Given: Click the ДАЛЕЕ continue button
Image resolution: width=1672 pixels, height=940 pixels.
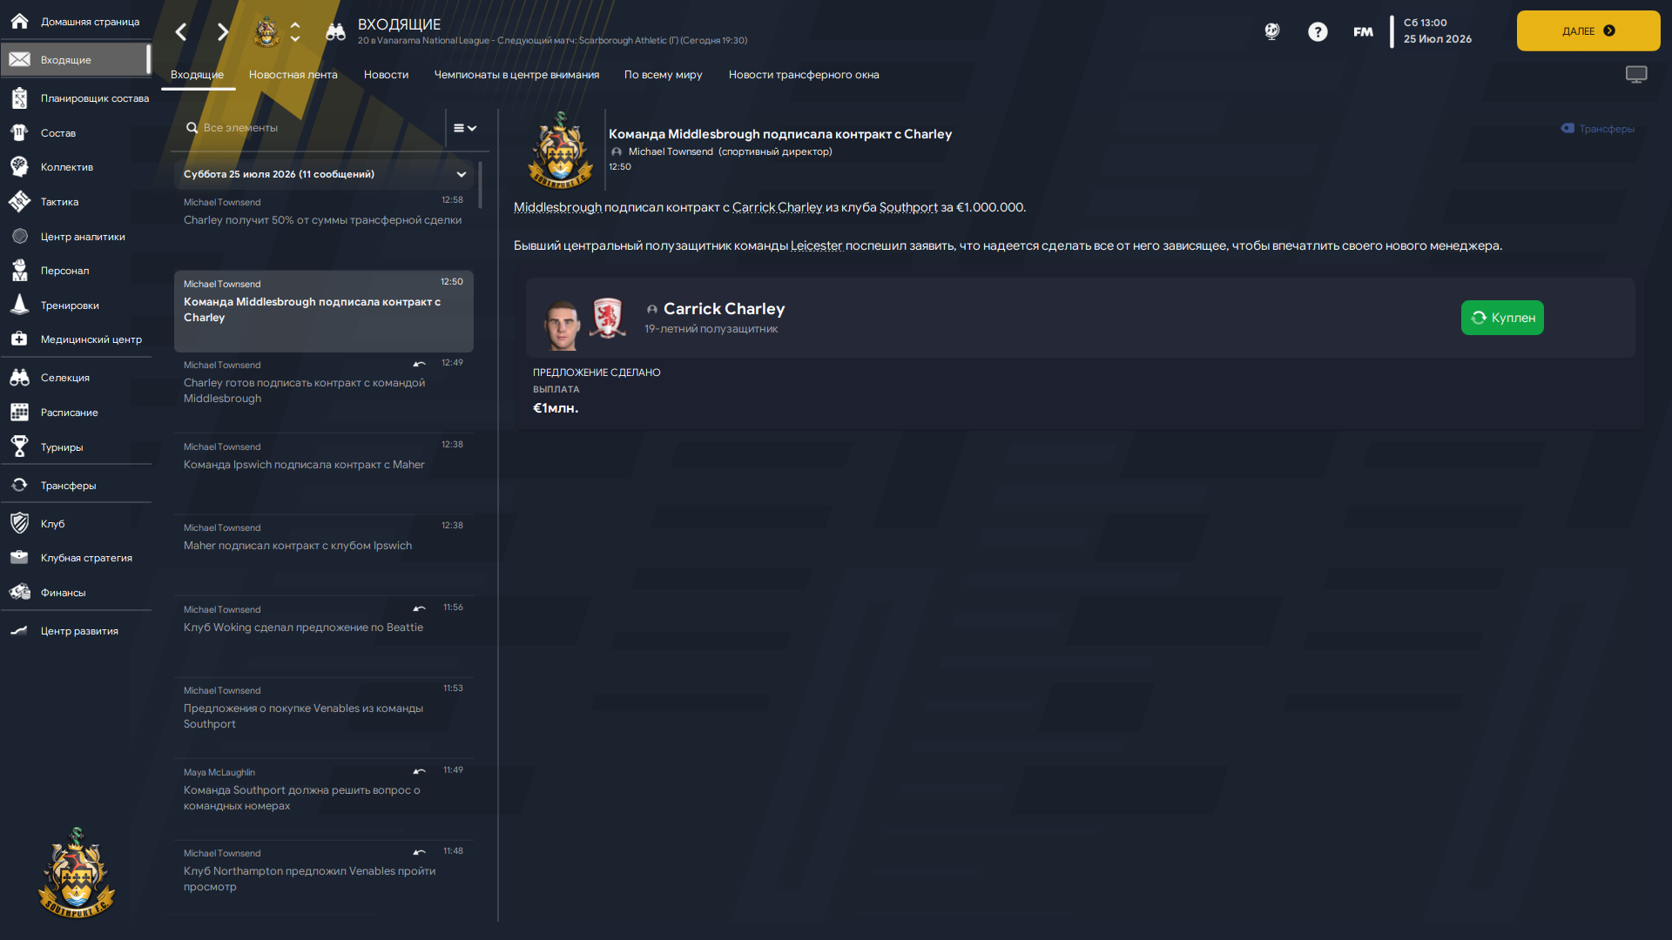Looking at the screenshot, I should (1588, 31).
